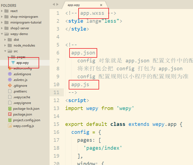Open app.wpy file in sidebar
The width and height of the screenshot is (193, 165).
click(22, 63)
